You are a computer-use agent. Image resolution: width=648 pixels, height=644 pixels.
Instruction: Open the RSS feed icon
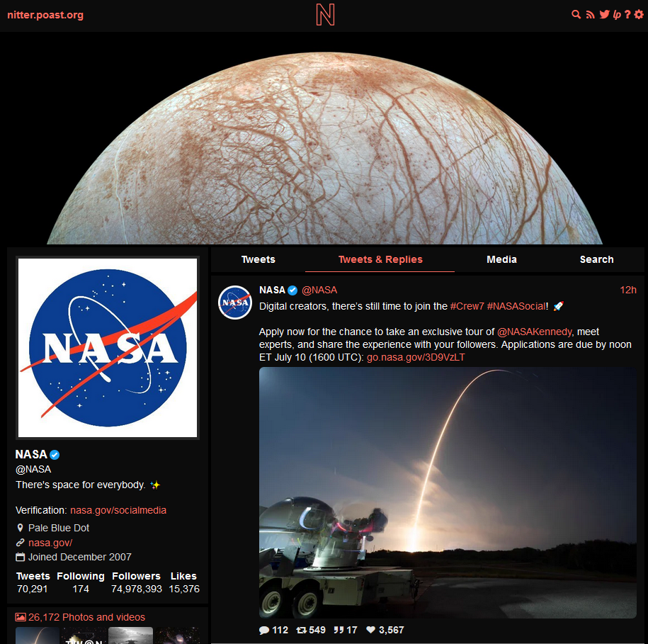[590, 15]
